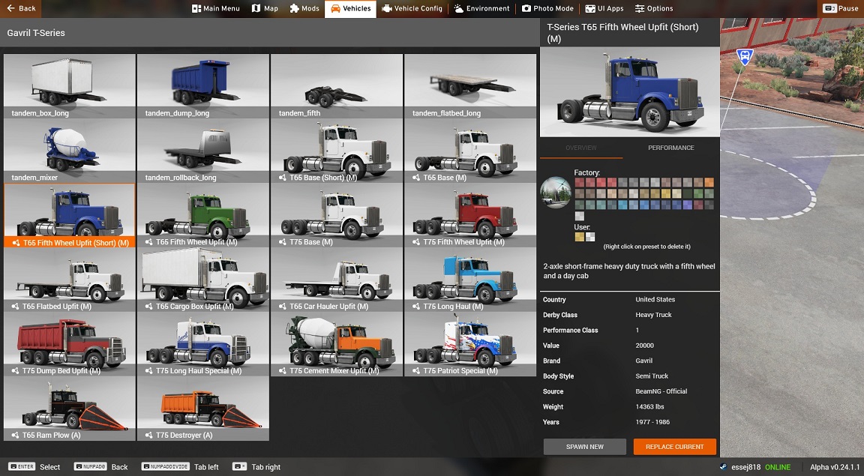Image resolution: width=864 pixels, height=476 pixels.
Task: Click the puzzle-piece Mods icon
Action: pos(295,8)
